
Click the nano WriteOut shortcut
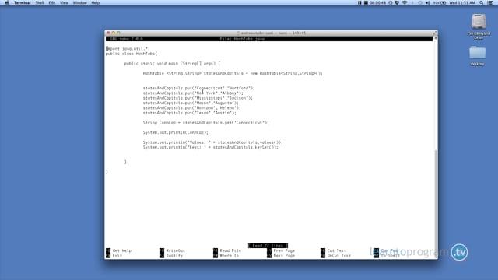(x=172, y=250)
